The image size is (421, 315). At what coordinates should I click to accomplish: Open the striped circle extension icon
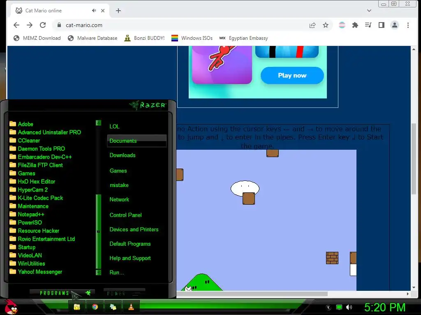(x=342, y=25)
